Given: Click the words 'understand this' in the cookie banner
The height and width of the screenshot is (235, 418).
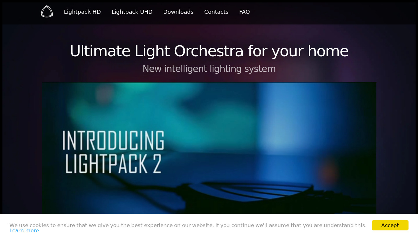Looking at the screenshot, I should point(345,225).
